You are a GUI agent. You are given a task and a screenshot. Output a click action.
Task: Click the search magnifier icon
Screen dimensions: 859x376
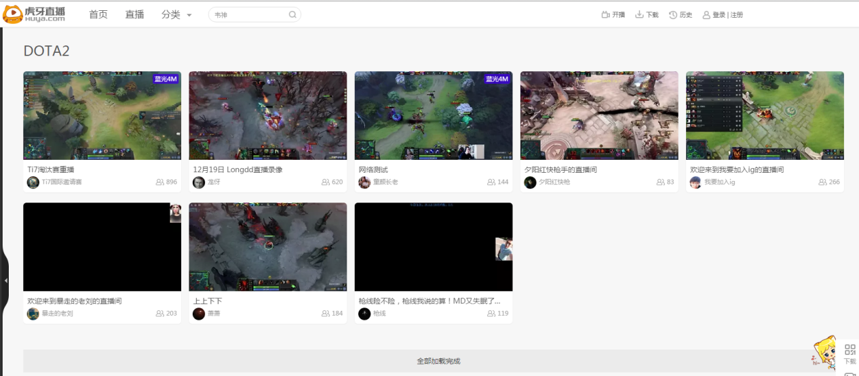click(x=292, y=14)
